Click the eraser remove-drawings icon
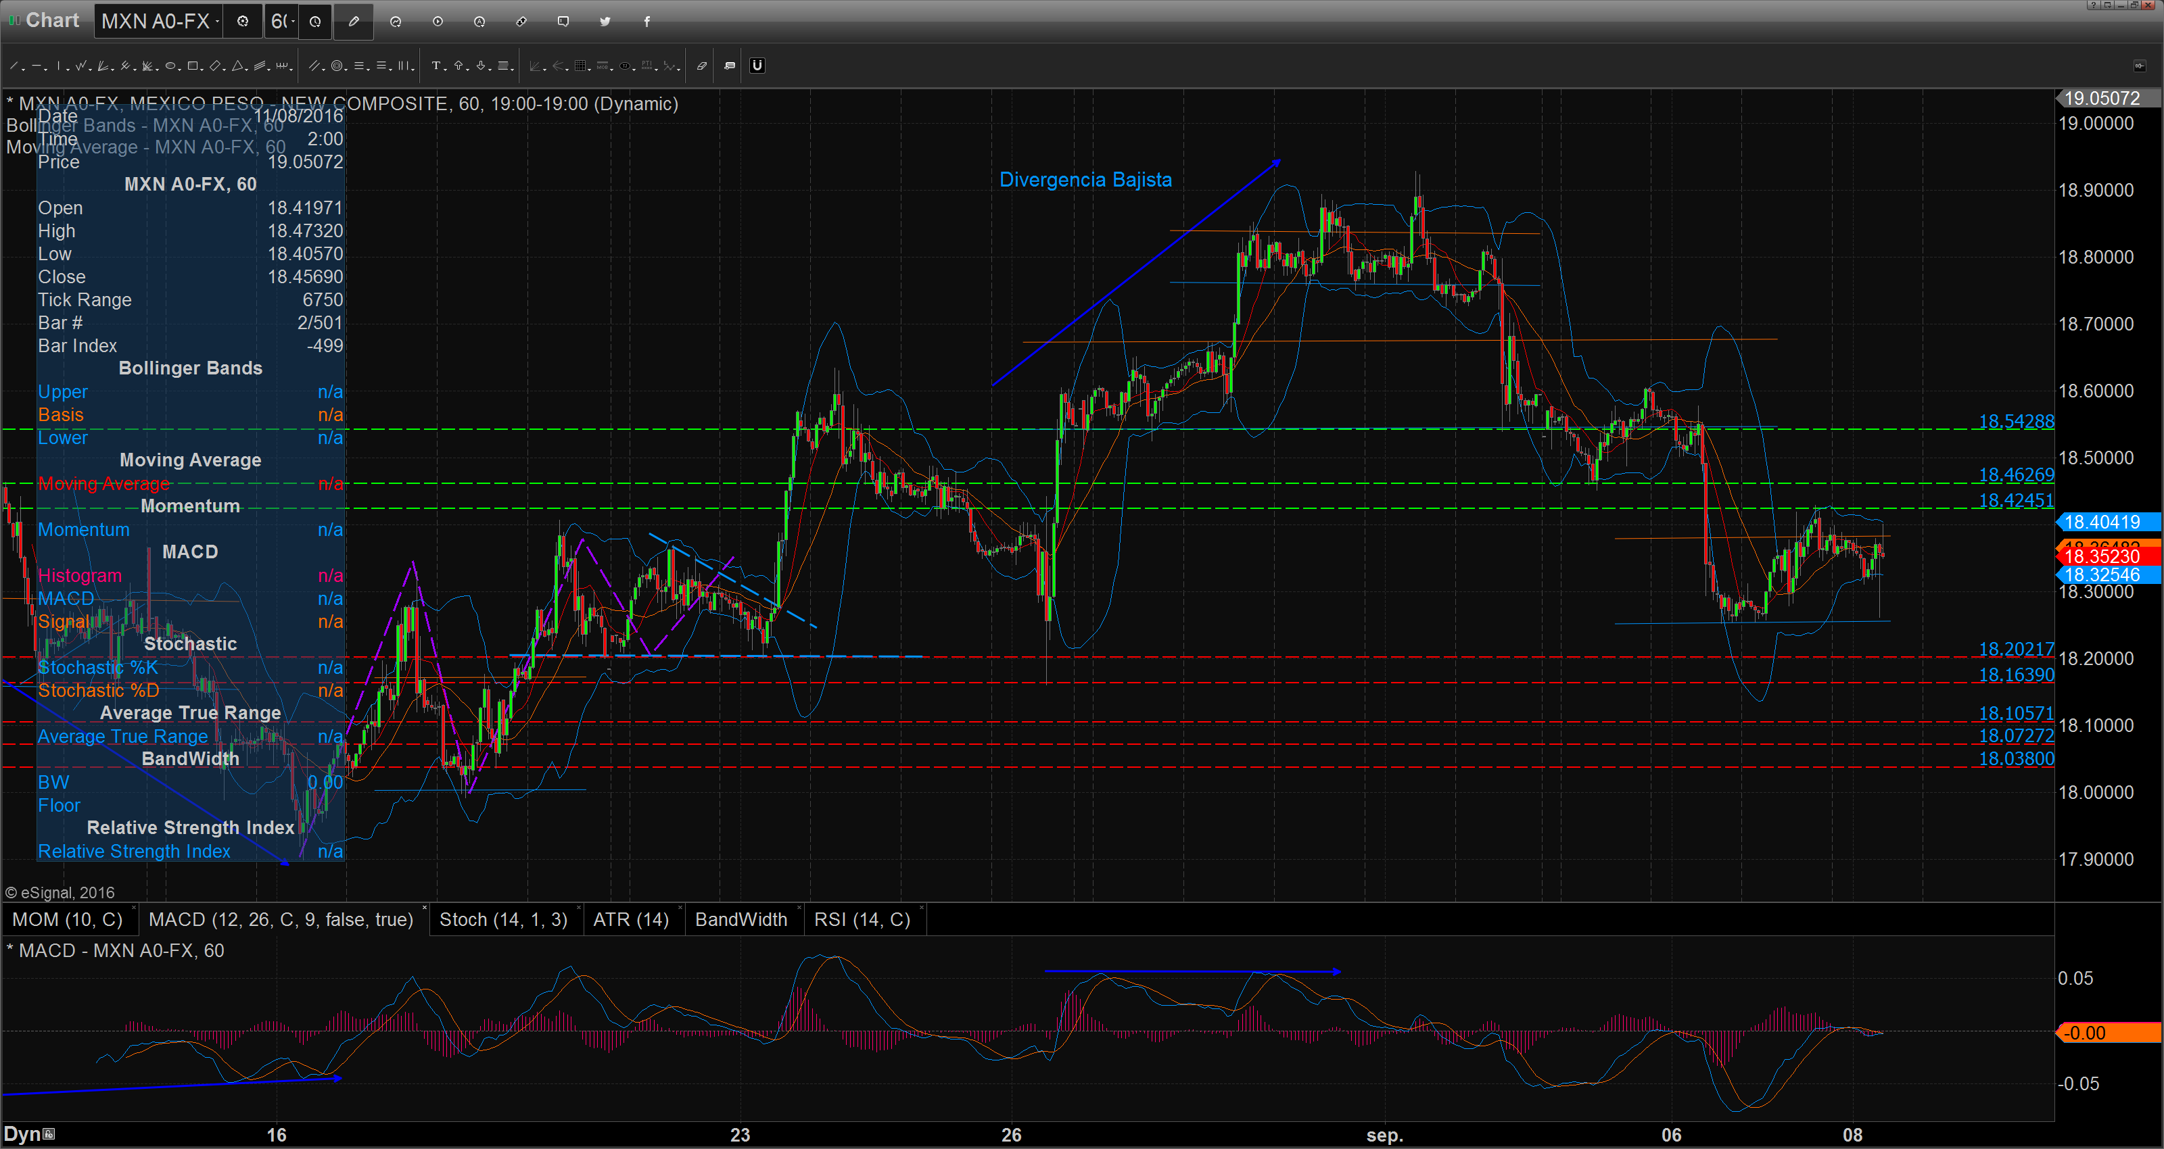This screenshot has height=1149, width=2164. click(703, 66)
